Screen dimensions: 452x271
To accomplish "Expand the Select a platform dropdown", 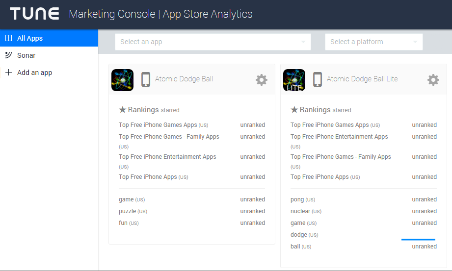I will click(373, 42).
